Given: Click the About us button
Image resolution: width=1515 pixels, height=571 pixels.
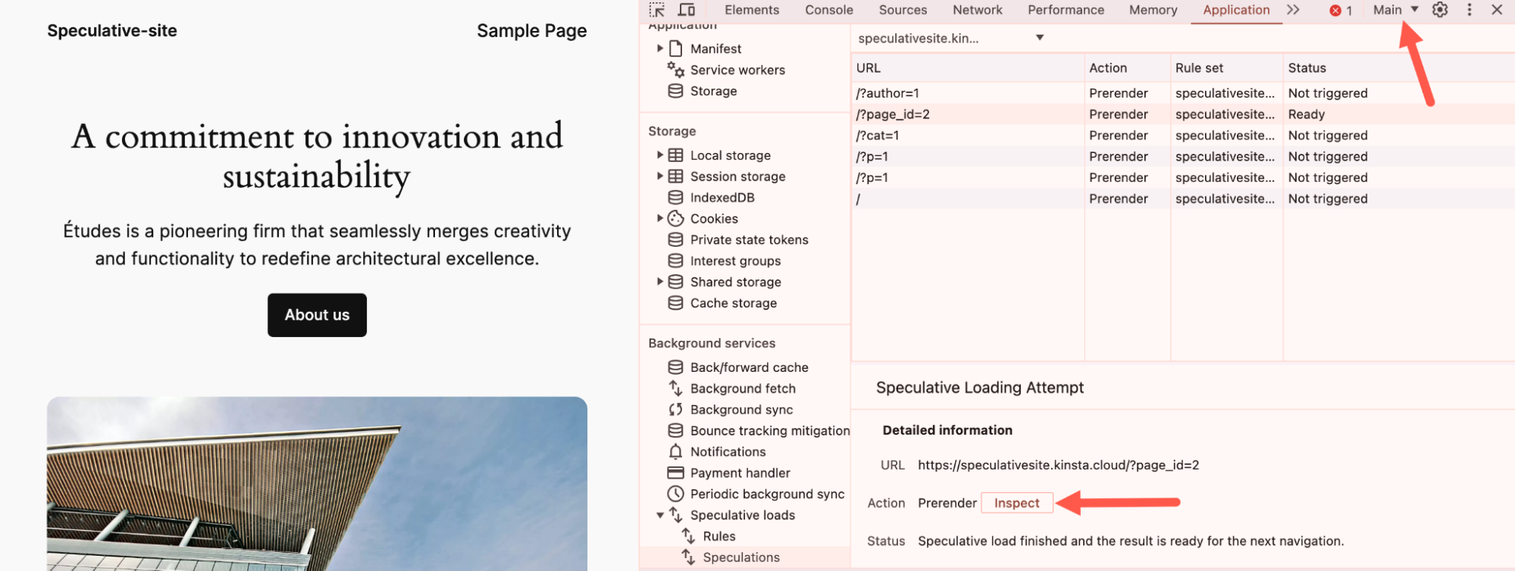Looking at the screenshot, I should pos(317,315).
